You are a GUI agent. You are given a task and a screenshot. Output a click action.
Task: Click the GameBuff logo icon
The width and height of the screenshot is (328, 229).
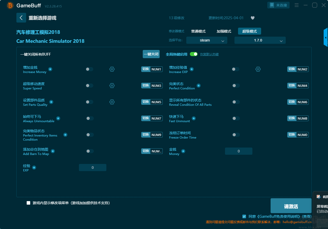point(10,5)
